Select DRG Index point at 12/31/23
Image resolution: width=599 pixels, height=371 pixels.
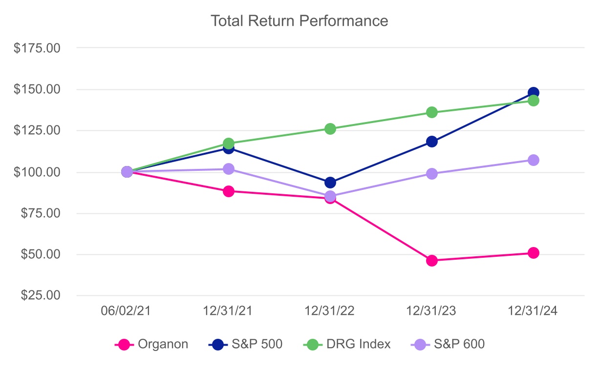tap(432, 112)
